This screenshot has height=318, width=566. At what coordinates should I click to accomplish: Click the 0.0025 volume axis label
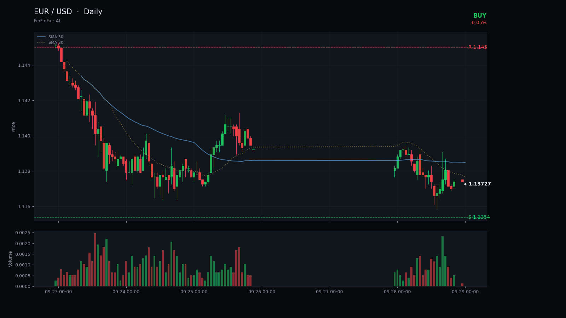point(23,233)
